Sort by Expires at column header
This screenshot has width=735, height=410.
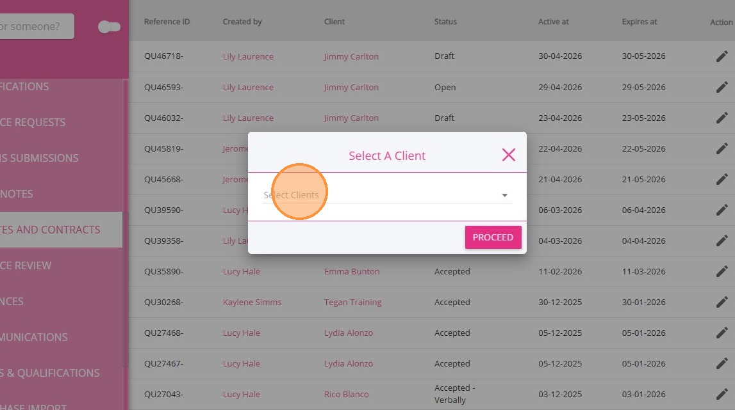tap(639, 22)
